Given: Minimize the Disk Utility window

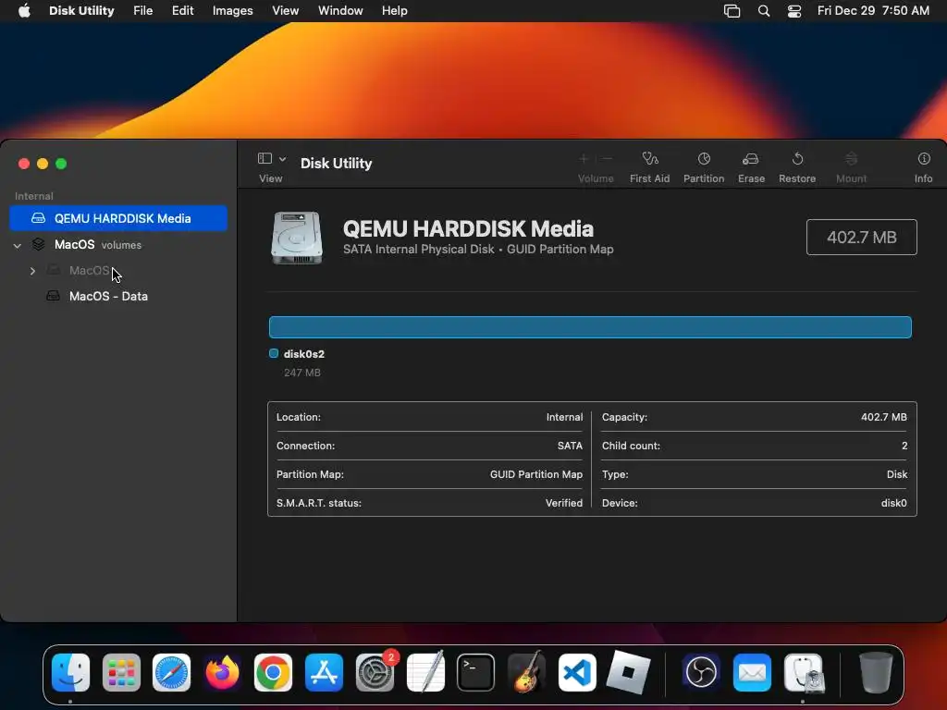Looking at the screenshot, I should [x=43, y=164].
